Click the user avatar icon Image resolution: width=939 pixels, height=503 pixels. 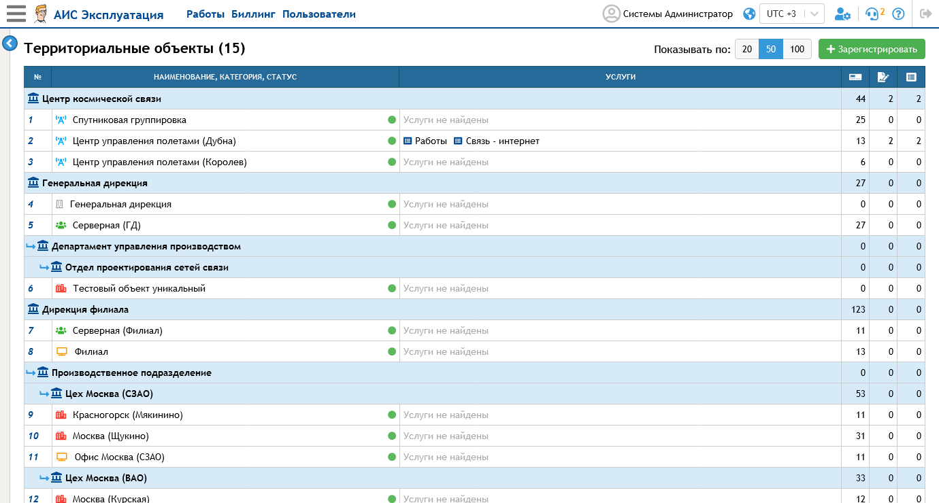tap(612, 14)
